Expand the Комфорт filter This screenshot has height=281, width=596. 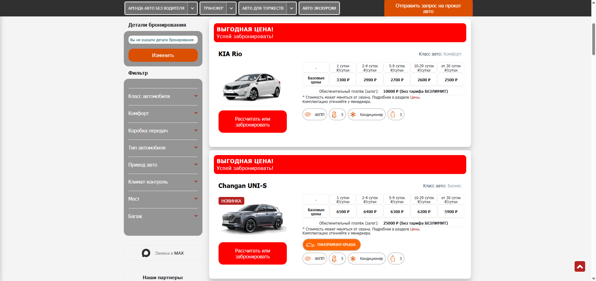tap(163, 113)
